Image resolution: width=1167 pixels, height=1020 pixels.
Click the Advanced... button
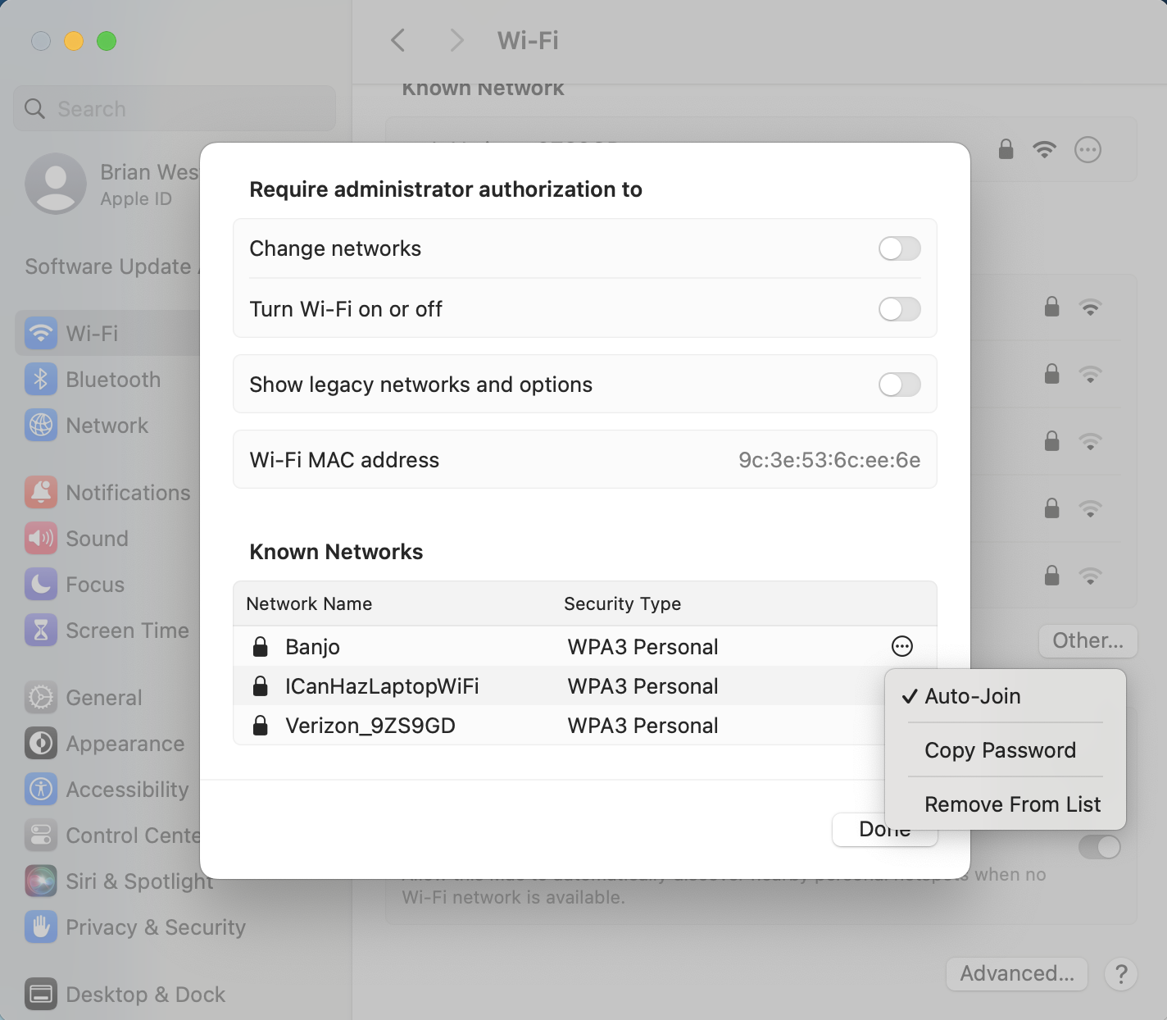1016,973
